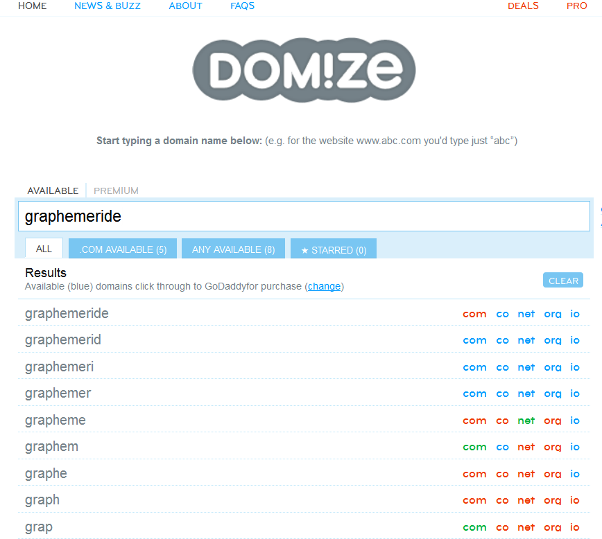
Task: Open the DEALS page
Action: click(x=523, y=6)
